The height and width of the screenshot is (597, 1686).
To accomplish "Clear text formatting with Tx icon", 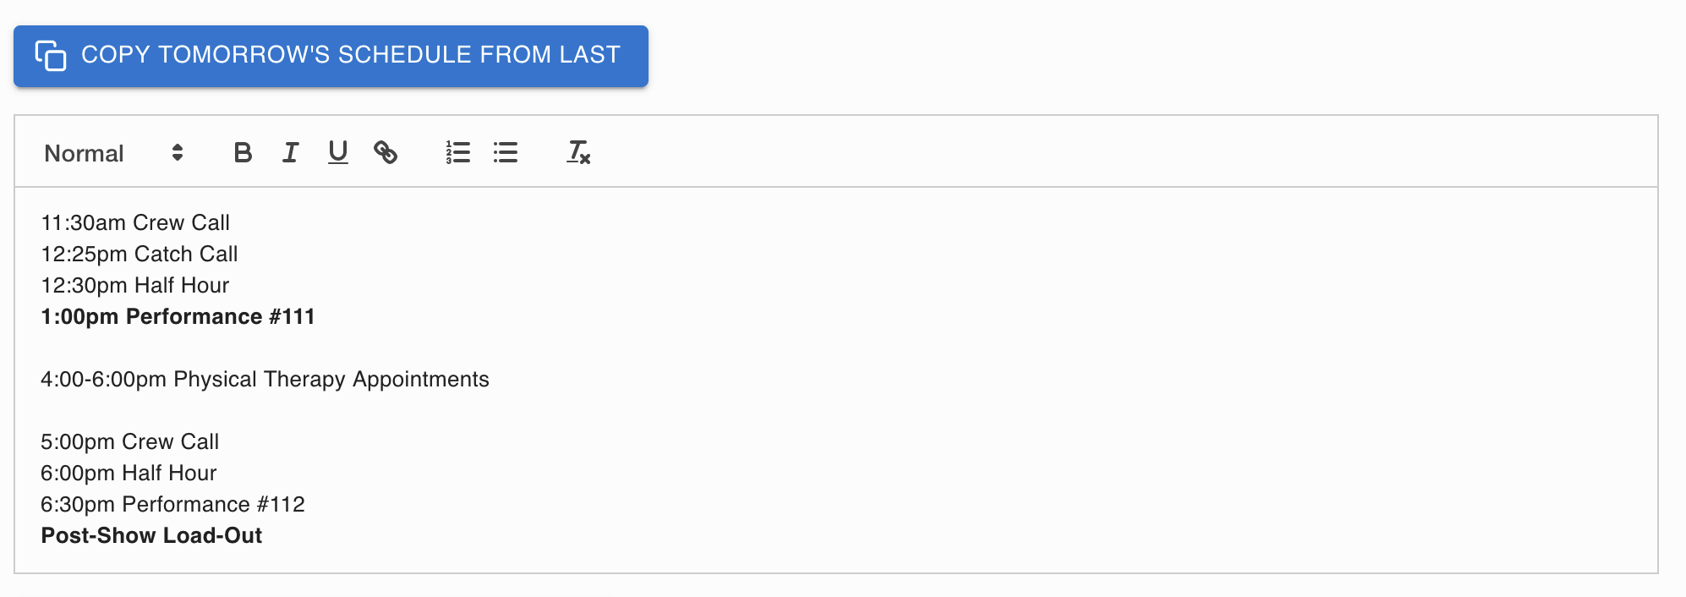I will pos(578,152).
